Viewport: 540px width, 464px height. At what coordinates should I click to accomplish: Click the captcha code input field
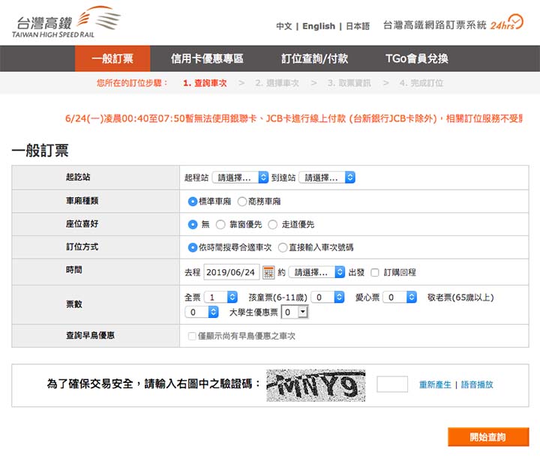click(392, 384)
